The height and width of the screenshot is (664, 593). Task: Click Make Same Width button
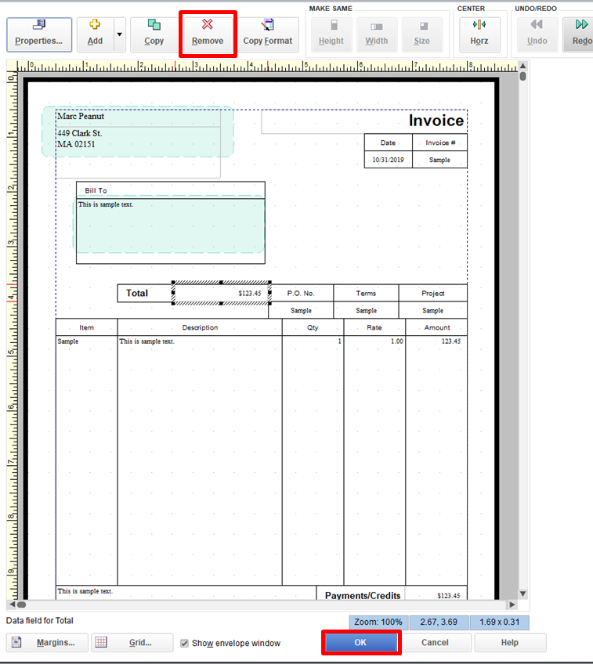click(377, 34)
